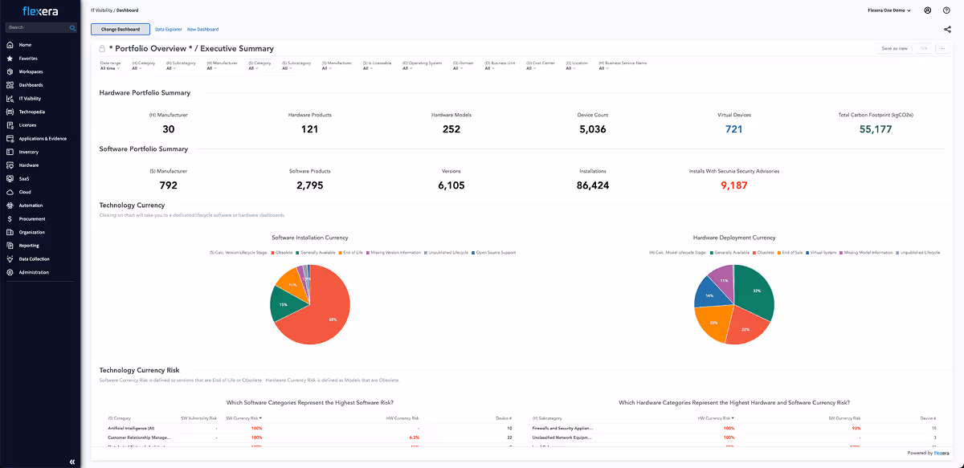Click the Save as new button
This screenshot has height=468, width=964.
point(894,48)
